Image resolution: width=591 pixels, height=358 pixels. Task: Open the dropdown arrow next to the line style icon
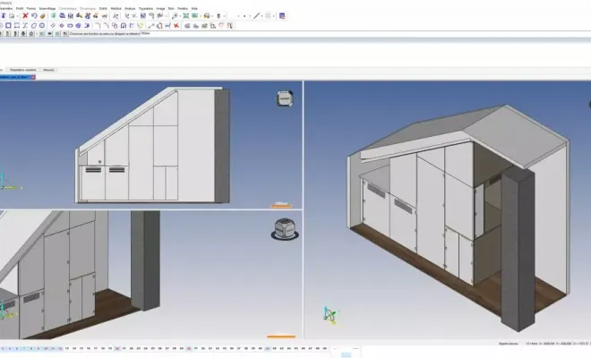262,16
